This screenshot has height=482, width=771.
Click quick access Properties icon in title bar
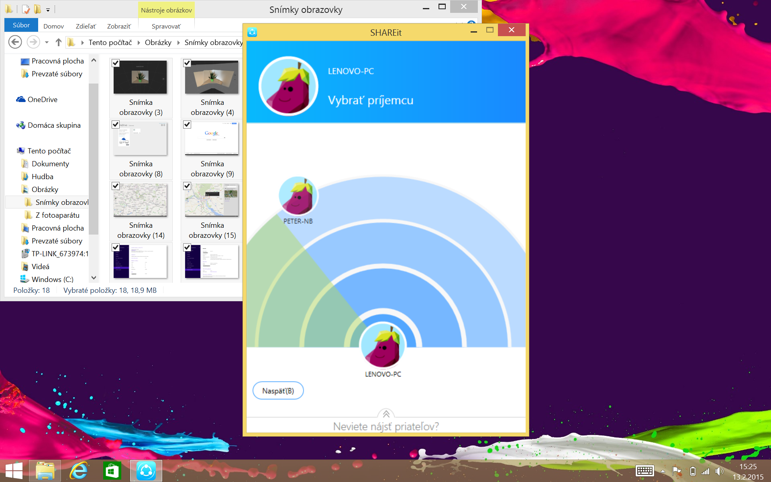[x=26, y=9]
